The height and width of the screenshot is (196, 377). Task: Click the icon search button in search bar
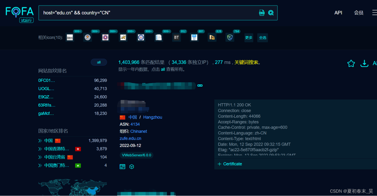[261, 13]
